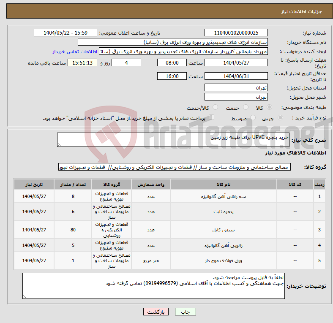Click item name ورق فولادی موج دار

click(x=224, y=261)
